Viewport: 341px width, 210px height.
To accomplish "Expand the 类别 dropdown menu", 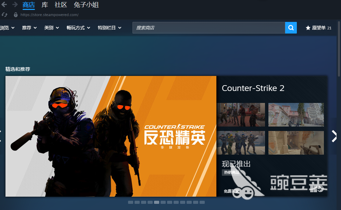I will tap(52, 28).
